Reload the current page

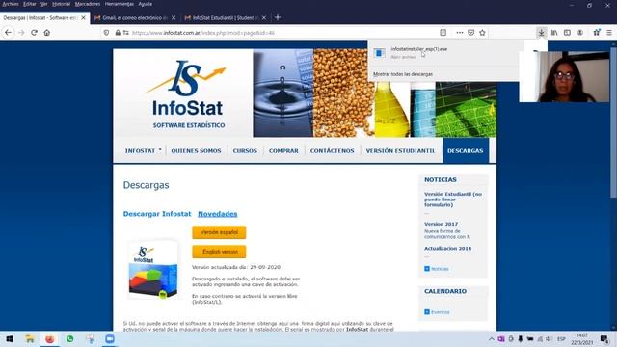35,33
